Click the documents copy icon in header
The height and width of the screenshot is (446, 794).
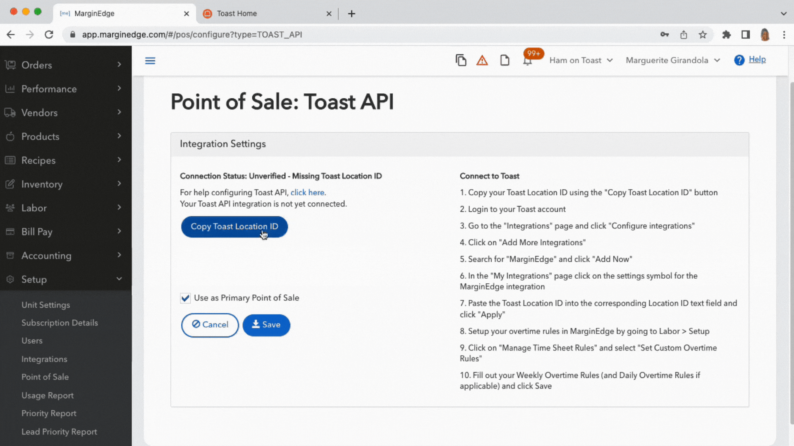tap(461, 60)
